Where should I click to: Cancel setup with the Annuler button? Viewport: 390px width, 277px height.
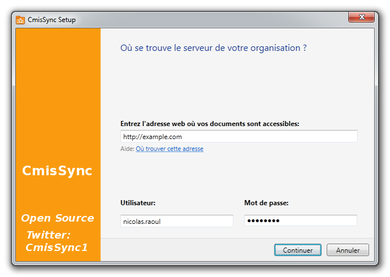(348, 250)
